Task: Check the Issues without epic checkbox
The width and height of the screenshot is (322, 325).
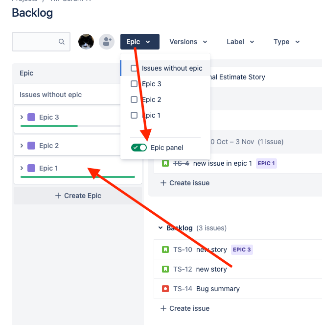Action: pos(134,68)
